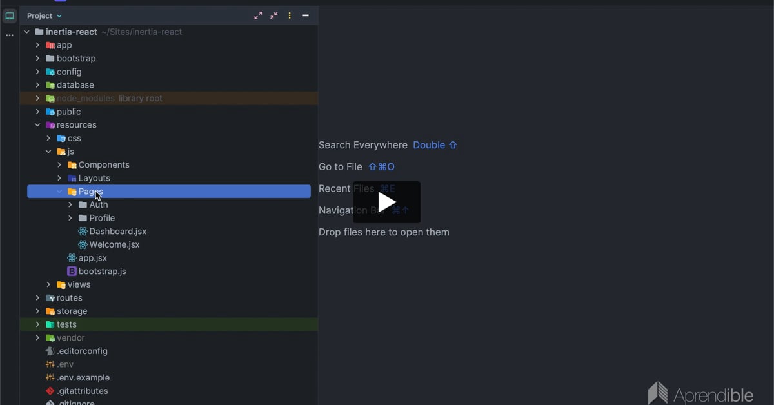The image size is (774, 405).
Task: Open Project panel options menu
Action: pos(290,15)
